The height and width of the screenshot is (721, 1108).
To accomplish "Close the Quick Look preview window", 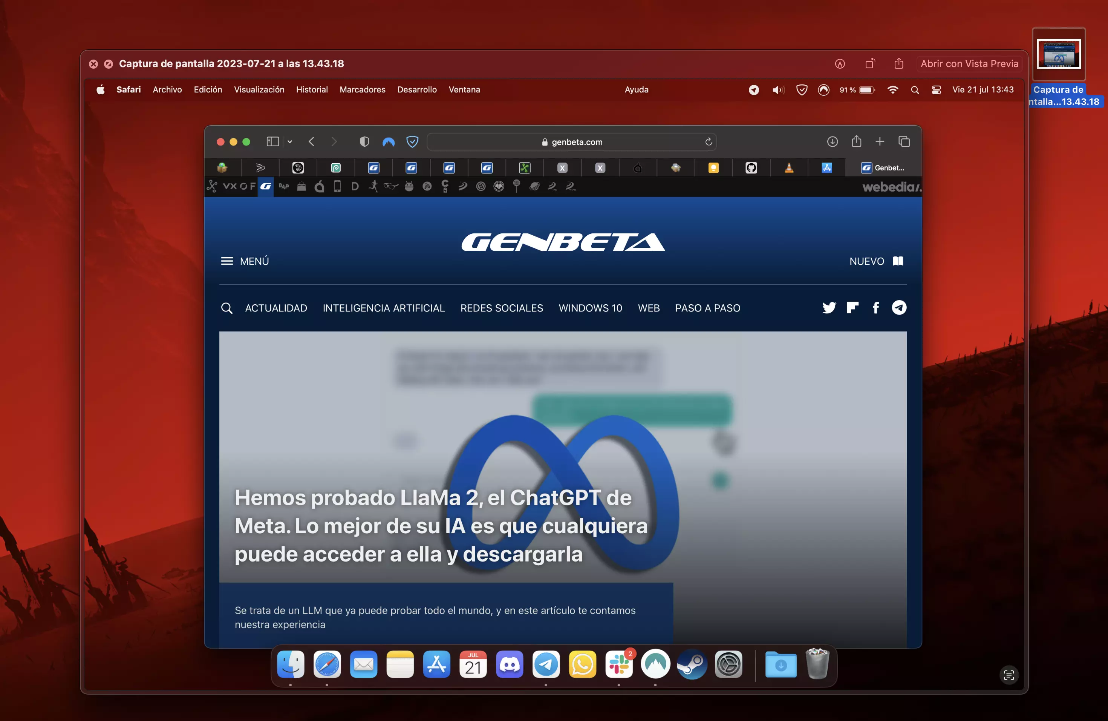I will click(93, 64).
